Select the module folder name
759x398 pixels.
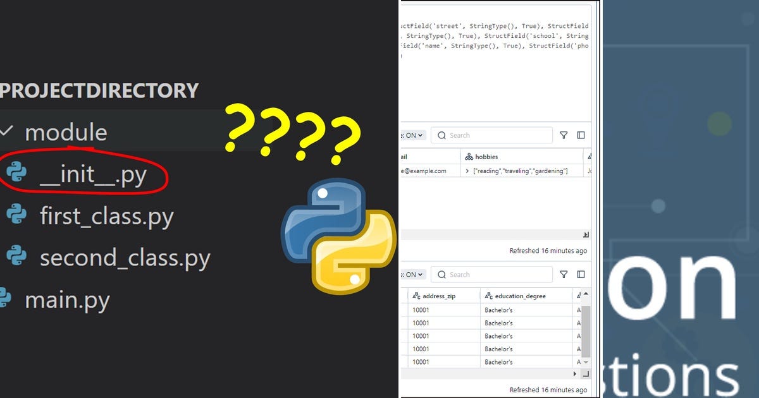click(66, 132)
